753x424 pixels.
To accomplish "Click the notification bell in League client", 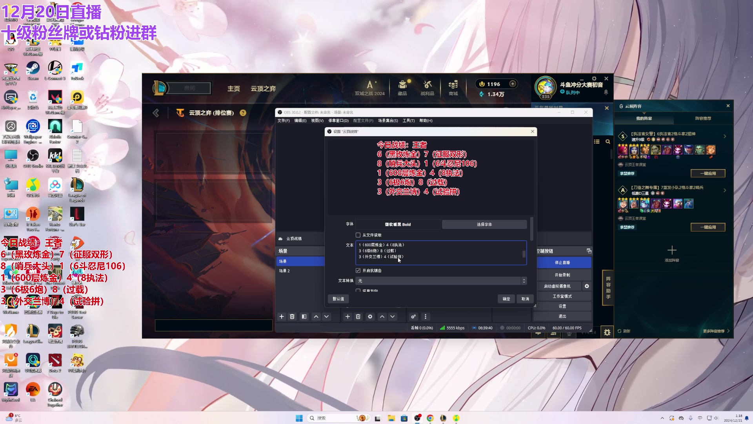I will [606, 92].
